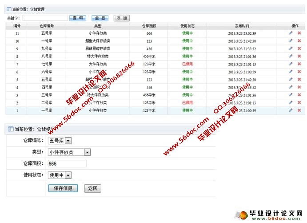Delete row 1 with the red X icon
Screen dimensions: 307x223
point(299,110)
